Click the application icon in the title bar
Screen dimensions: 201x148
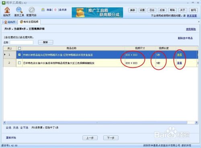[4, 3]
